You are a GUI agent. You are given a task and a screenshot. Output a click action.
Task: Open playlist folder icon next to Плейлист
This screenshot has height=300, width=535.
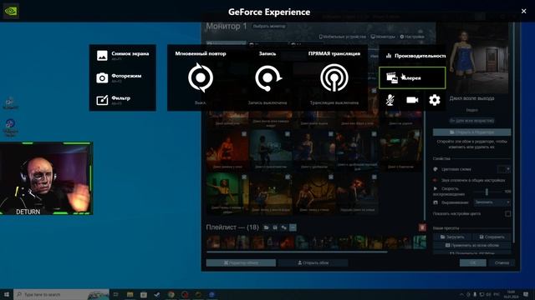[266, 227]
